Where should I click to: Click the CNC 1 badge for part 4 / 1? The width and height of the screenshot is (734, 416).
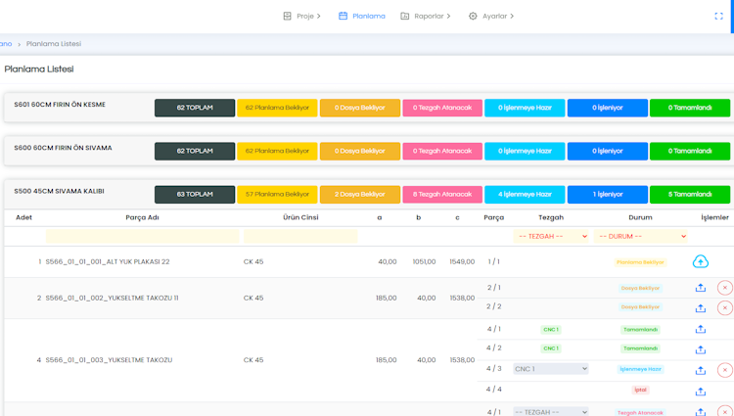tap(551, 330)
